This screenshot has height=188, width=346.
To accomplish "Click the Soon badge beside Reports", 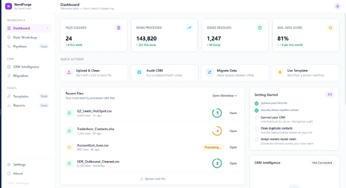I will (x=44, y=105).
